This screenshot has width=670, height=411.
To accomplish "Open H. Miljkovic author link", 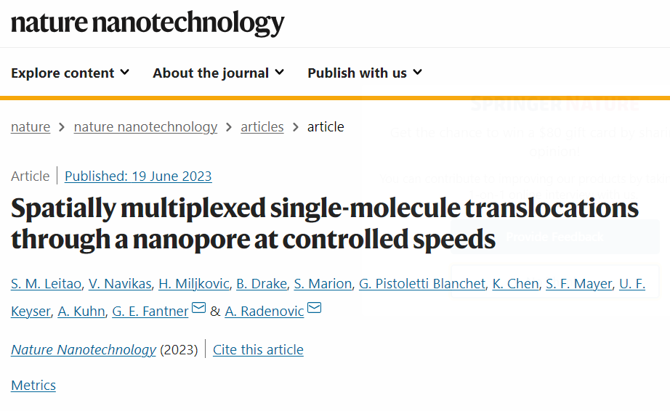I will (x=194, y=283).
